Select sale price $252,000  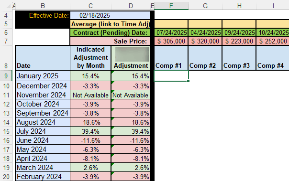pos(273,41)
